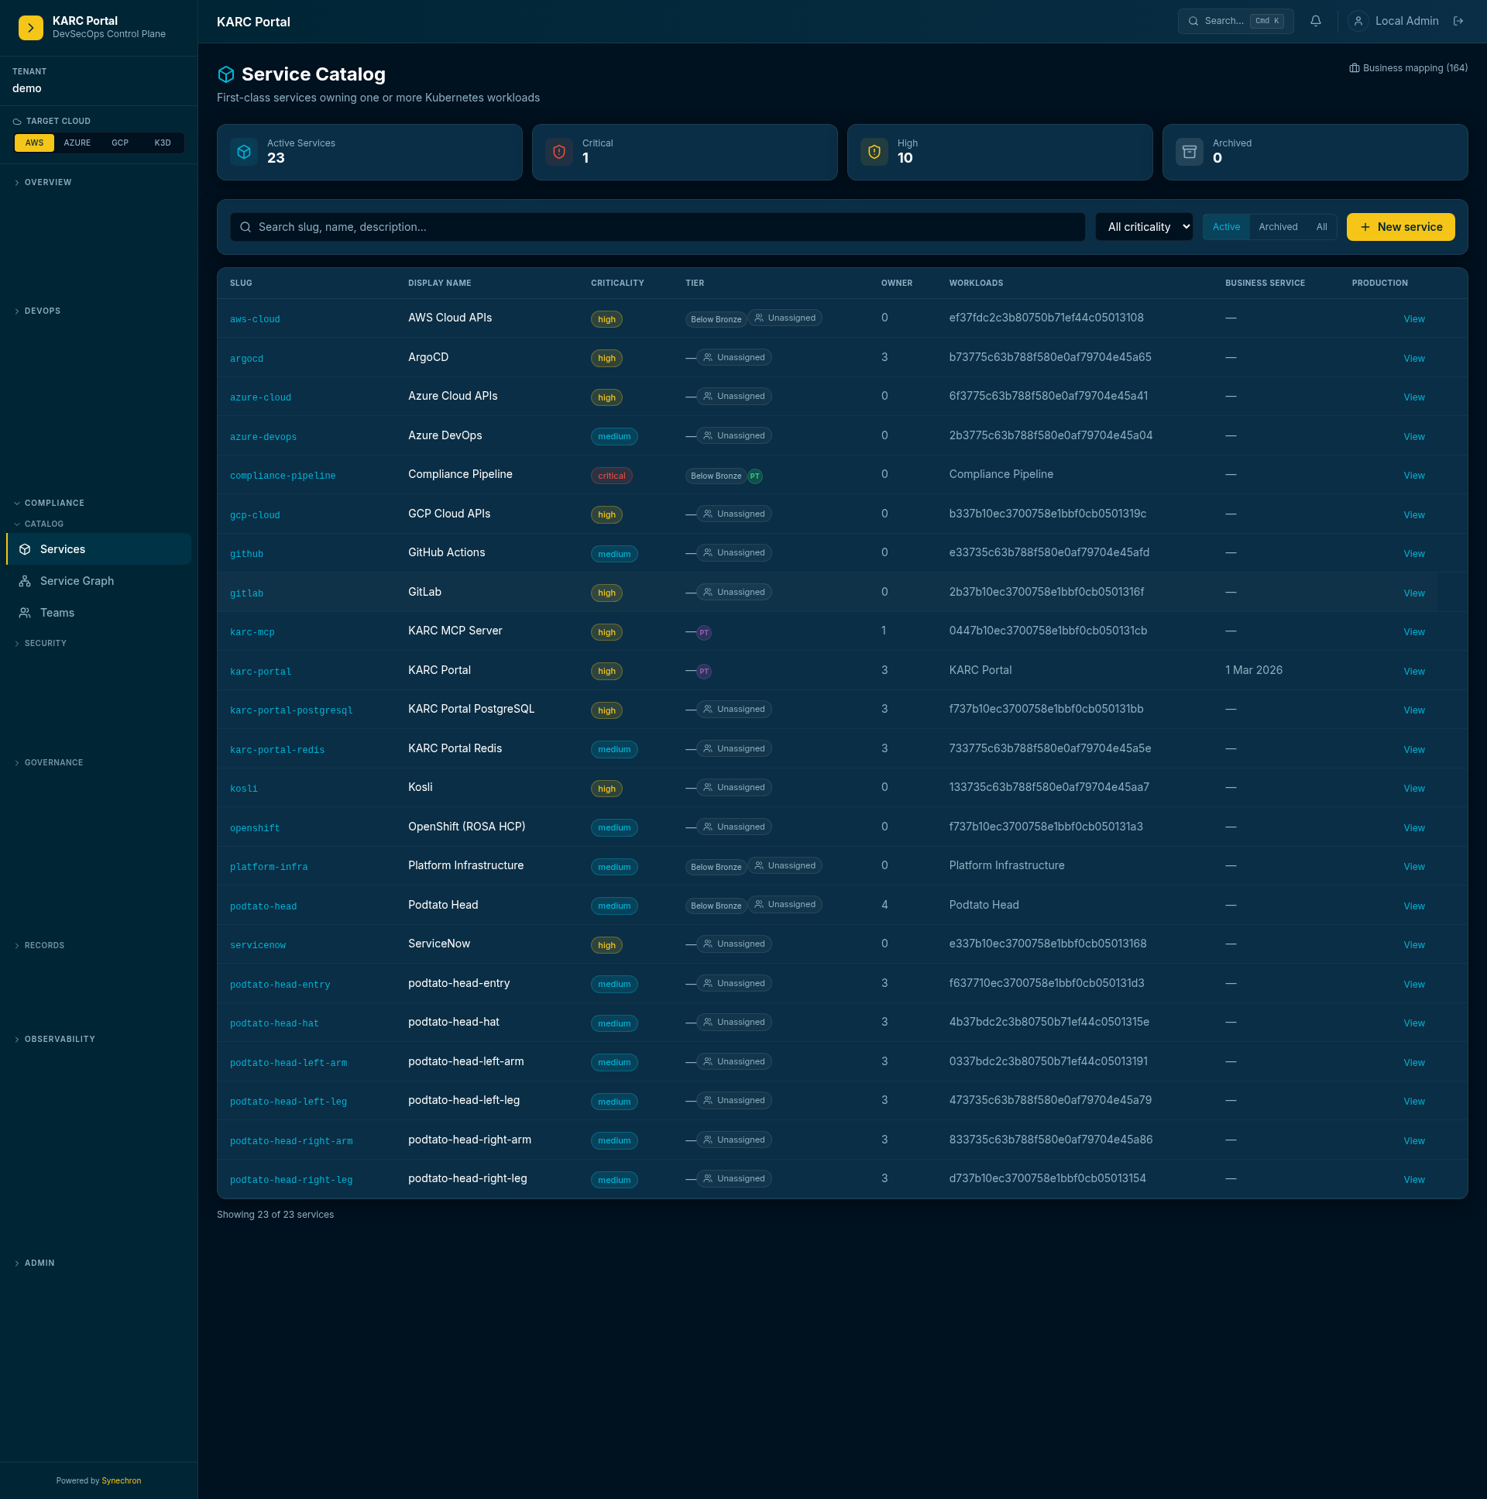Click the medium badge on github row

pyautogui.click(x=613, y=555)
